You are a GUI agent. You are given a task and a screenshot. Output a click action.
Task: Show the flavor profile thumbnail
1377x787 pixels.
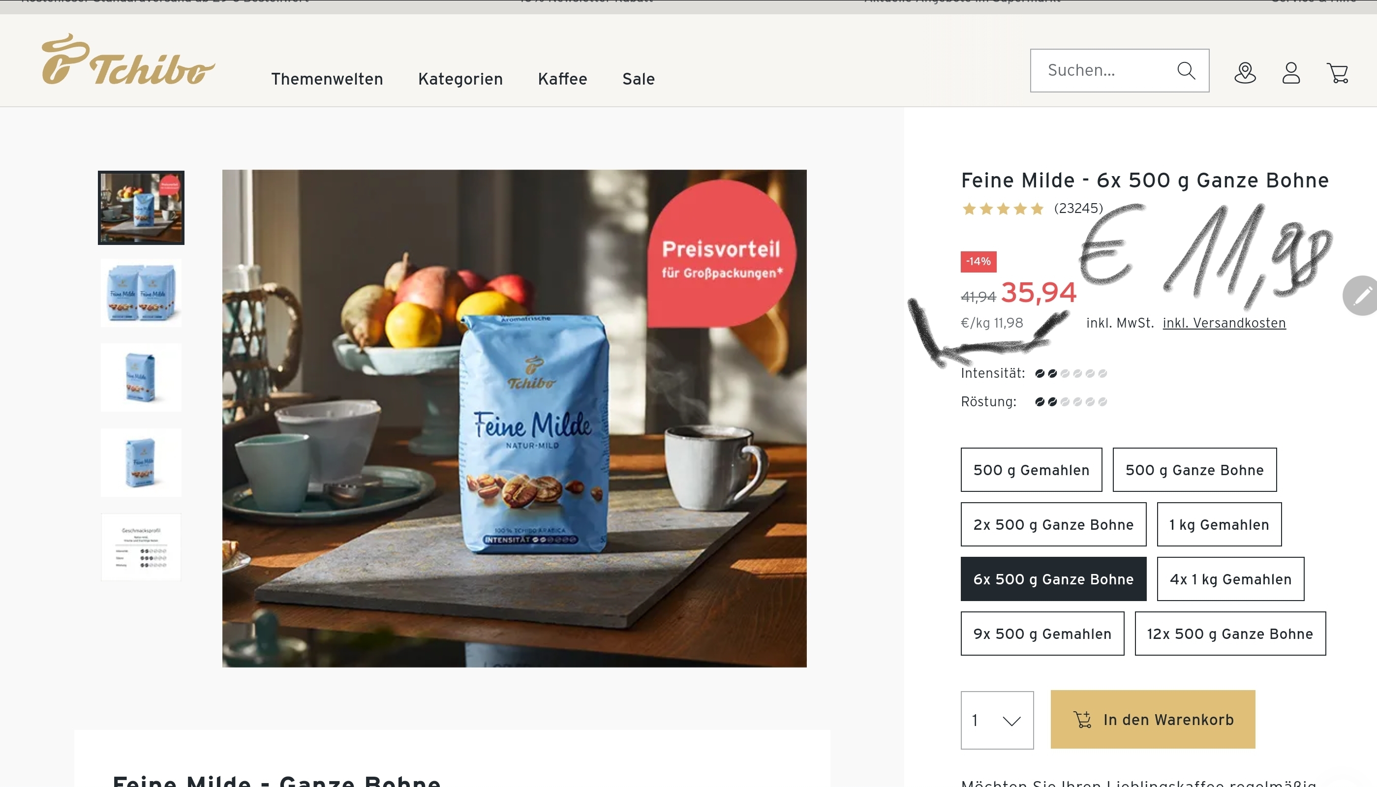point(141,547)
